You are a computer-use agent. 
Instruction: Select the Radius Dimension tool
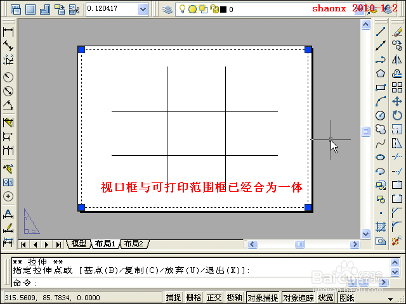[x=8, y=77]
